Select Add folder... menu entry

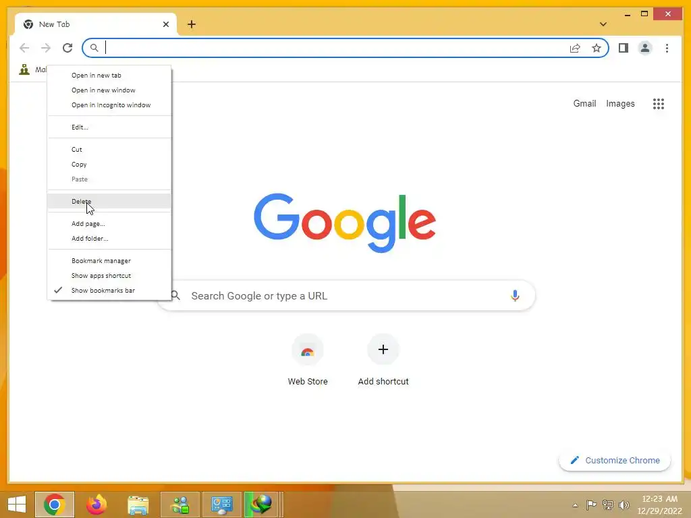[x=109, y=239]
